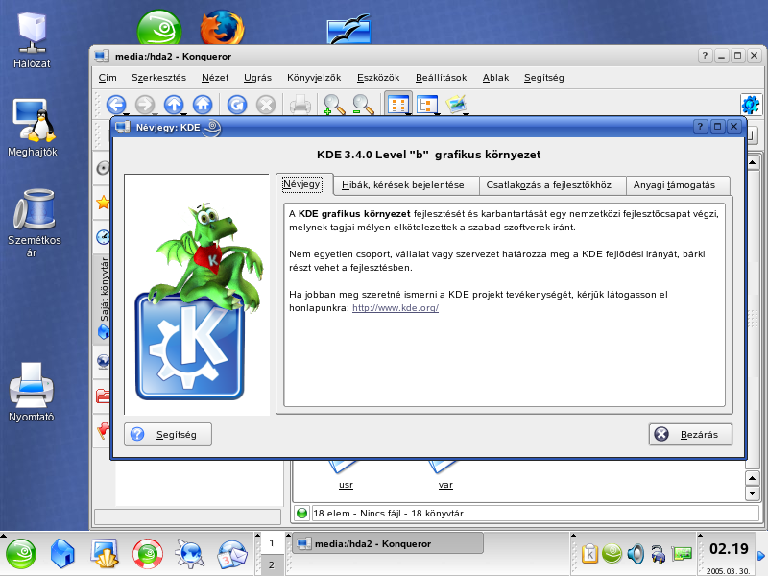Open SUSE Help Center lifebuoy icon

pyautogui.click(x=148, y=554)
